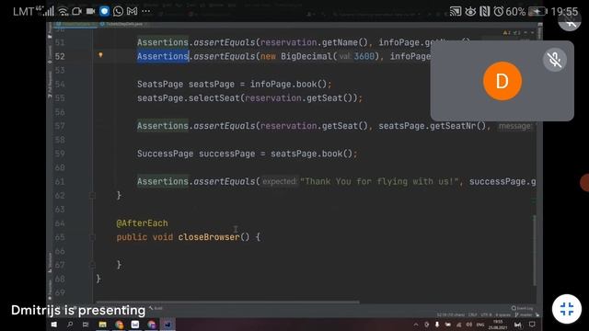Open the Windows notification center icon
This screenshot has width=589, height=331.
532,325
